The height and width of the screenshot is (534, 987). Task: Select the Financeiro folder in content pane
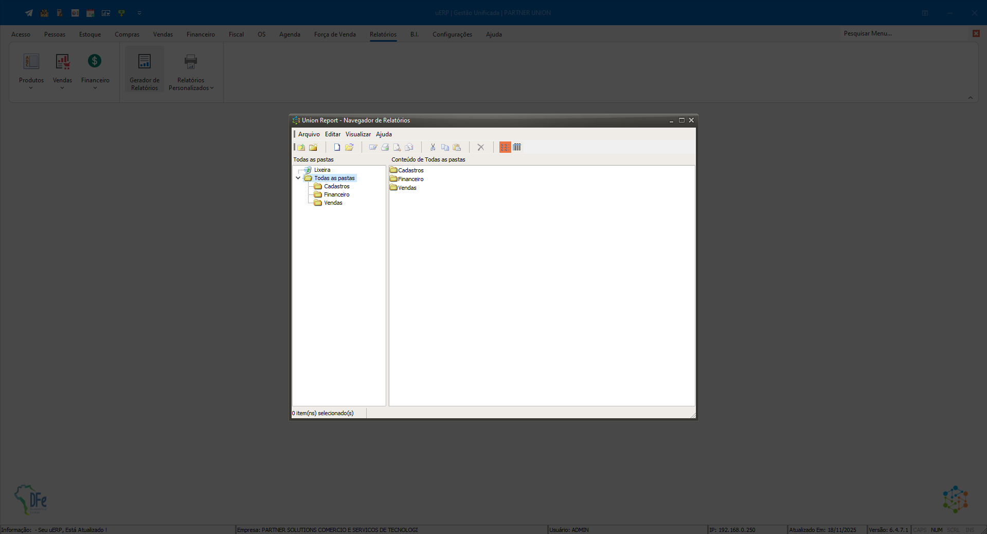410,179
